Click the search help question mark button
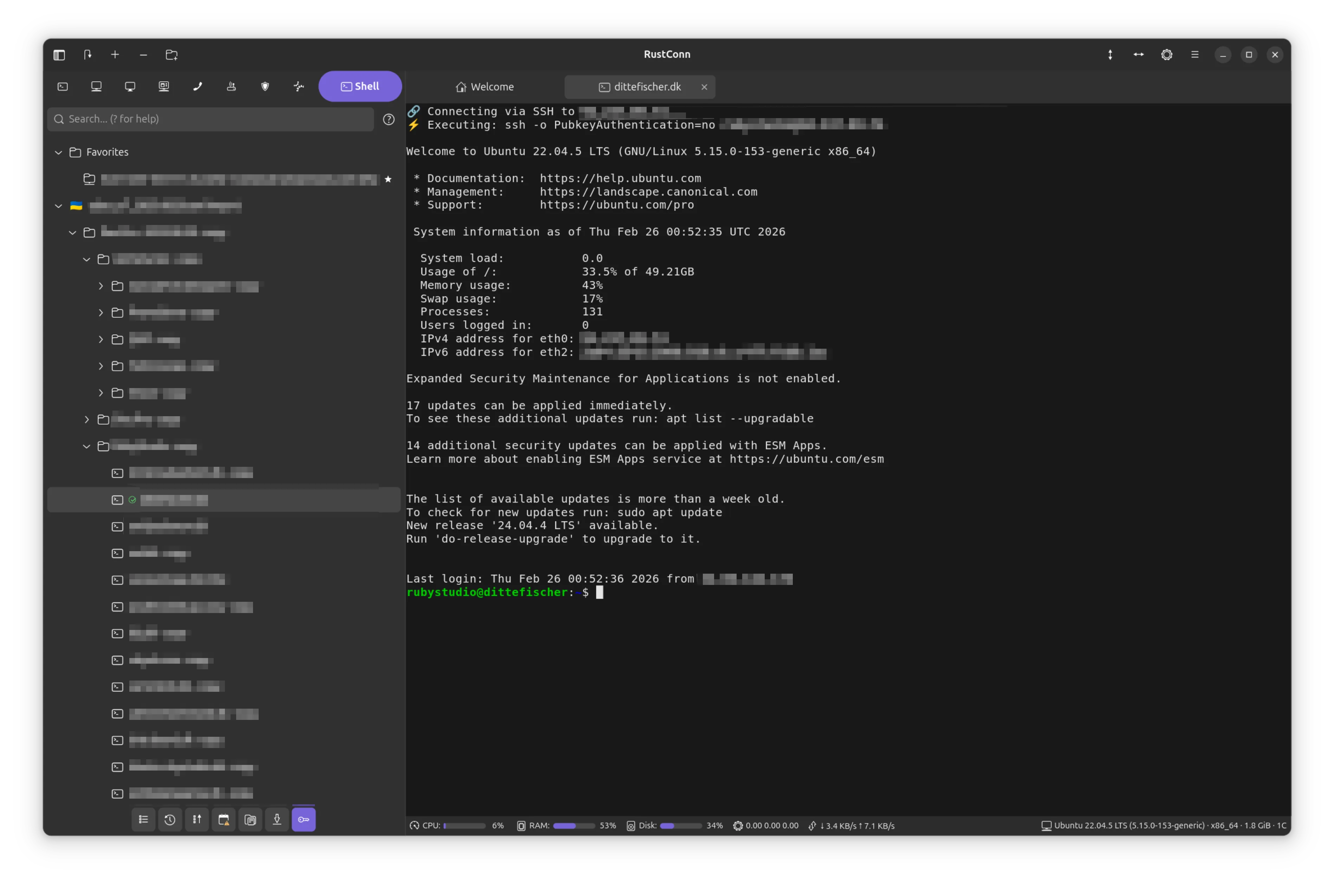This screenshot has width=1334, height=883. coord(388,120)
